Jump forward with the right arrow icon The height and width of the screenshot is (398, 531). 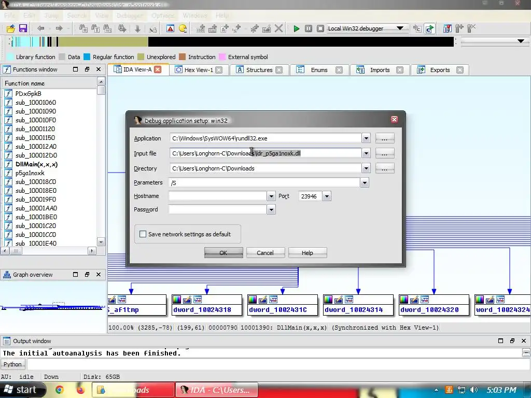point(59,29)
